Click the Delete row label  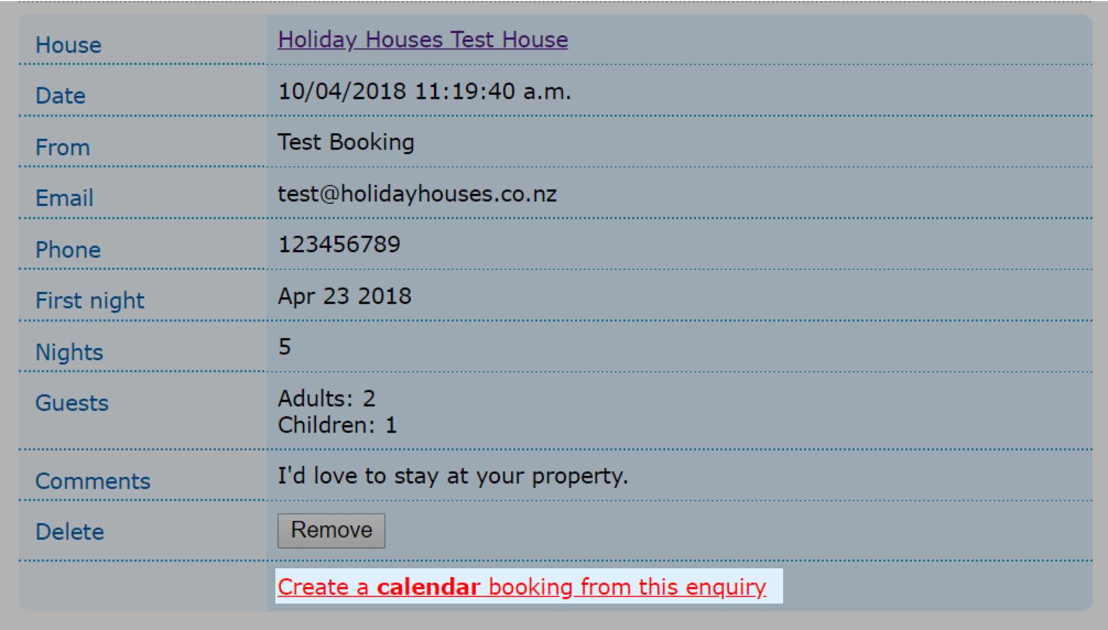pos(69,532)
